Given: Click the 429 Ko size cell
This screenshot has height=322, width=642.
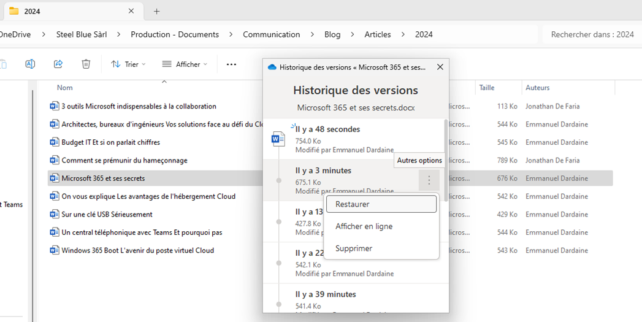Looking at the screenshot, I should pyautogui.click(x=507, y=214).
